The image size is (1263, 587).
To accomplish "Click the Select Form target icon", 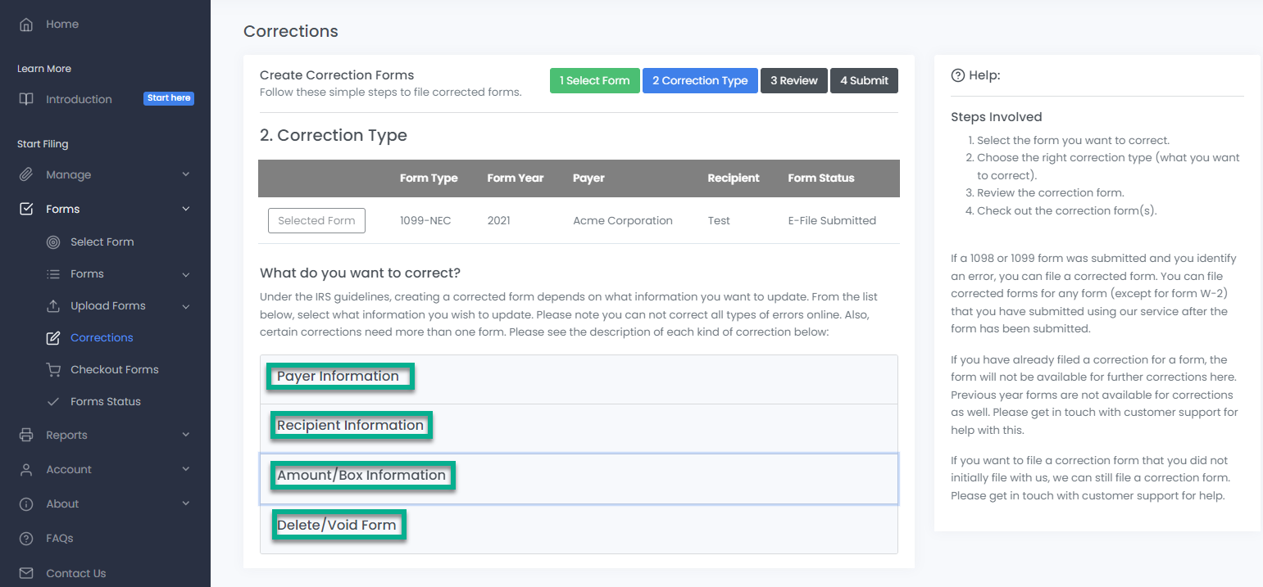I will coord(53,242).
